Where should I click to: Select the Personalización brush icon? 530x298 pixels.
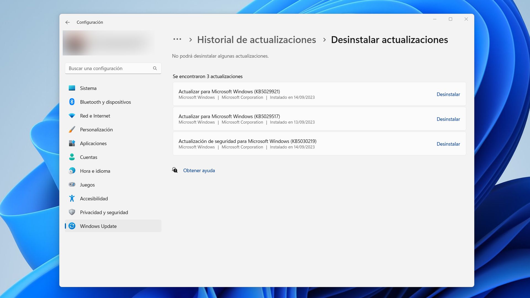pos(72,129)
